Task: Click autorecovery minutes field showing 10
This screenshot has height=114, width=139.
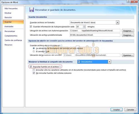Action: (x=80, y=27)
